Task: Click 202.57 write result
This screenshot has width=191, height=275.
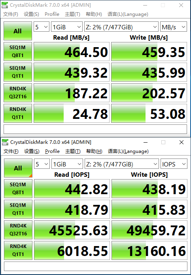Action: (x=149, y=93)
